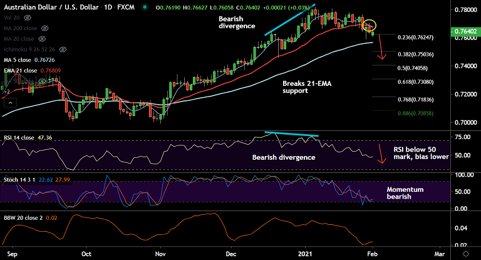Select the 0.382(0.75036) Fibonacci level label
Screen dimensions: 481x260
416,55
